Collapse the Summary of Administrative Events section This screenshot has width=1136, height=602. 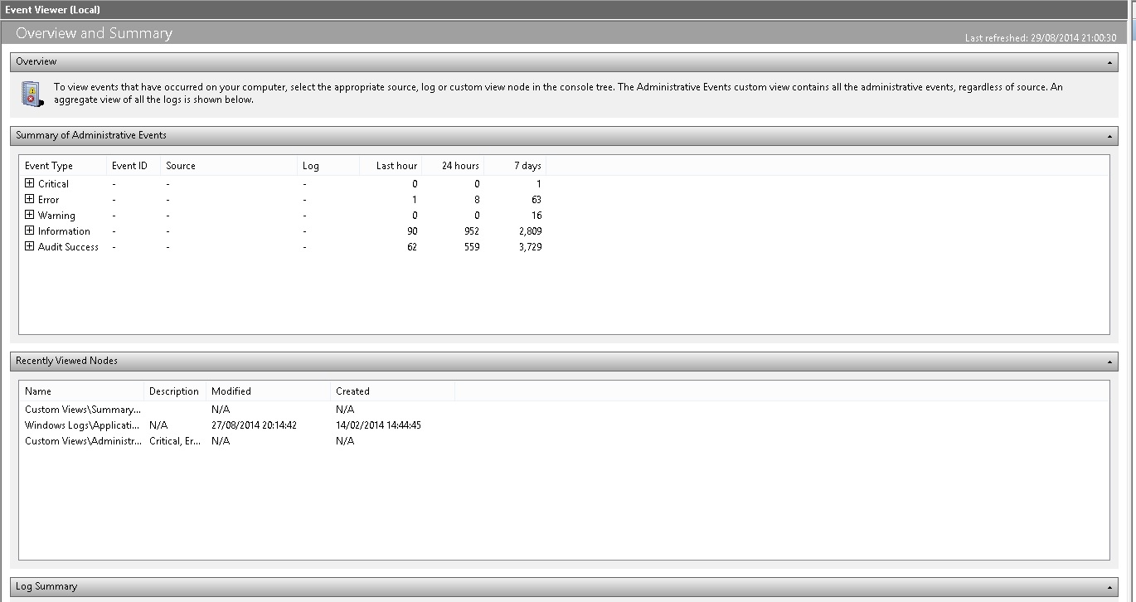click(1109, 136)
